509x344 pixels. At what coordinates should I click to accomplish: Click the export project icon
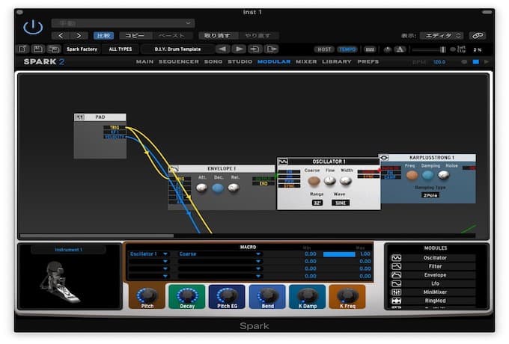click(x=272, y=49)
